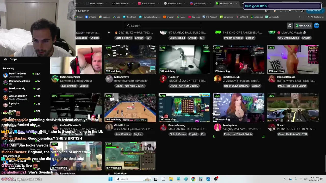Open the 3d models bookmark
Screen dimensions: 326x183
point(272,17)
